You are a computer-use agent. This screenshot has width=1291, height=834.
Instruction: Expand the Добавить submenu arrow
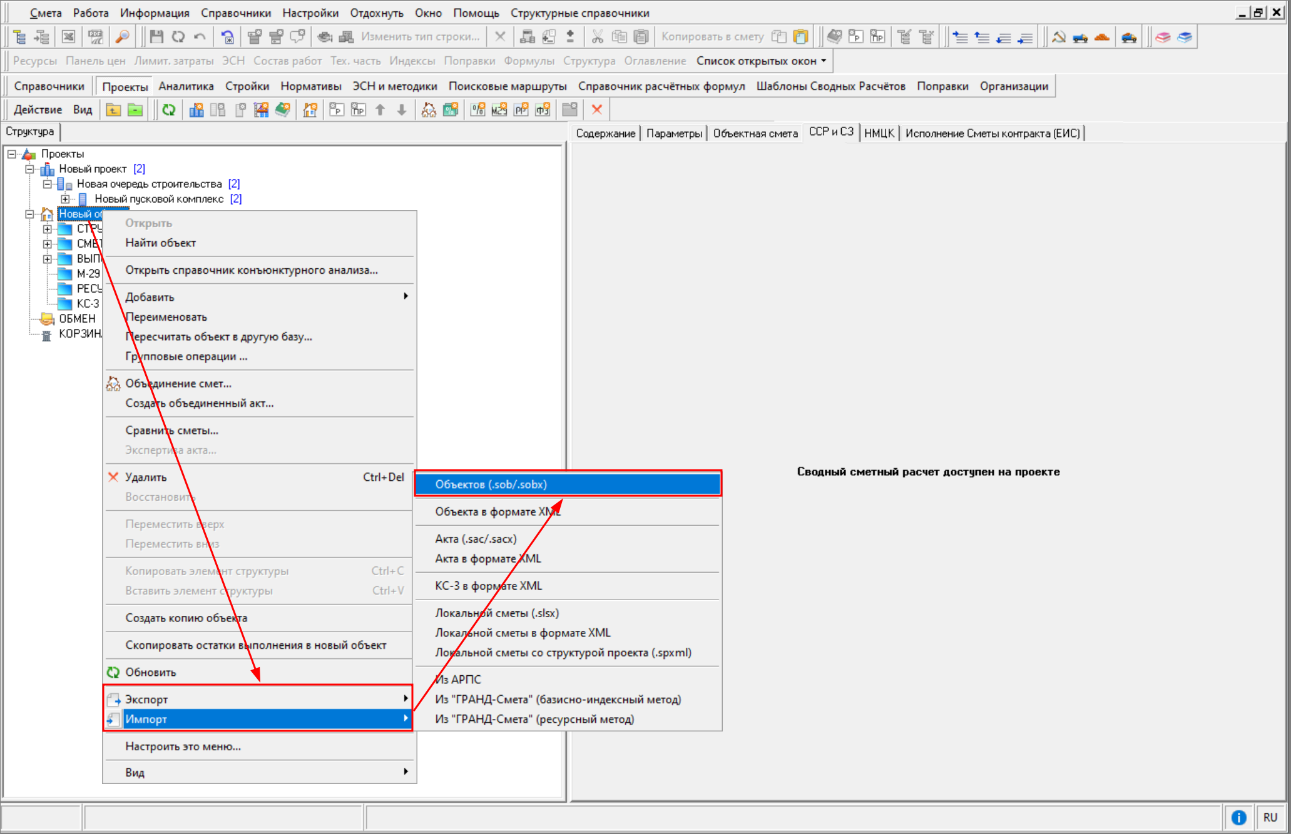click(x=406, y=296)
